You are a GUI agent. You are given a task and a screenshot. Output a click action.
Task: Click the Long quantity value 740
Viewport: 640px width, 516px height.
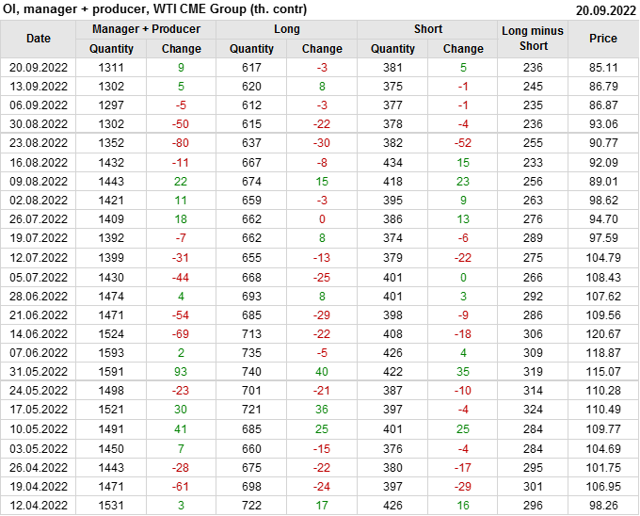coord(252,372)
